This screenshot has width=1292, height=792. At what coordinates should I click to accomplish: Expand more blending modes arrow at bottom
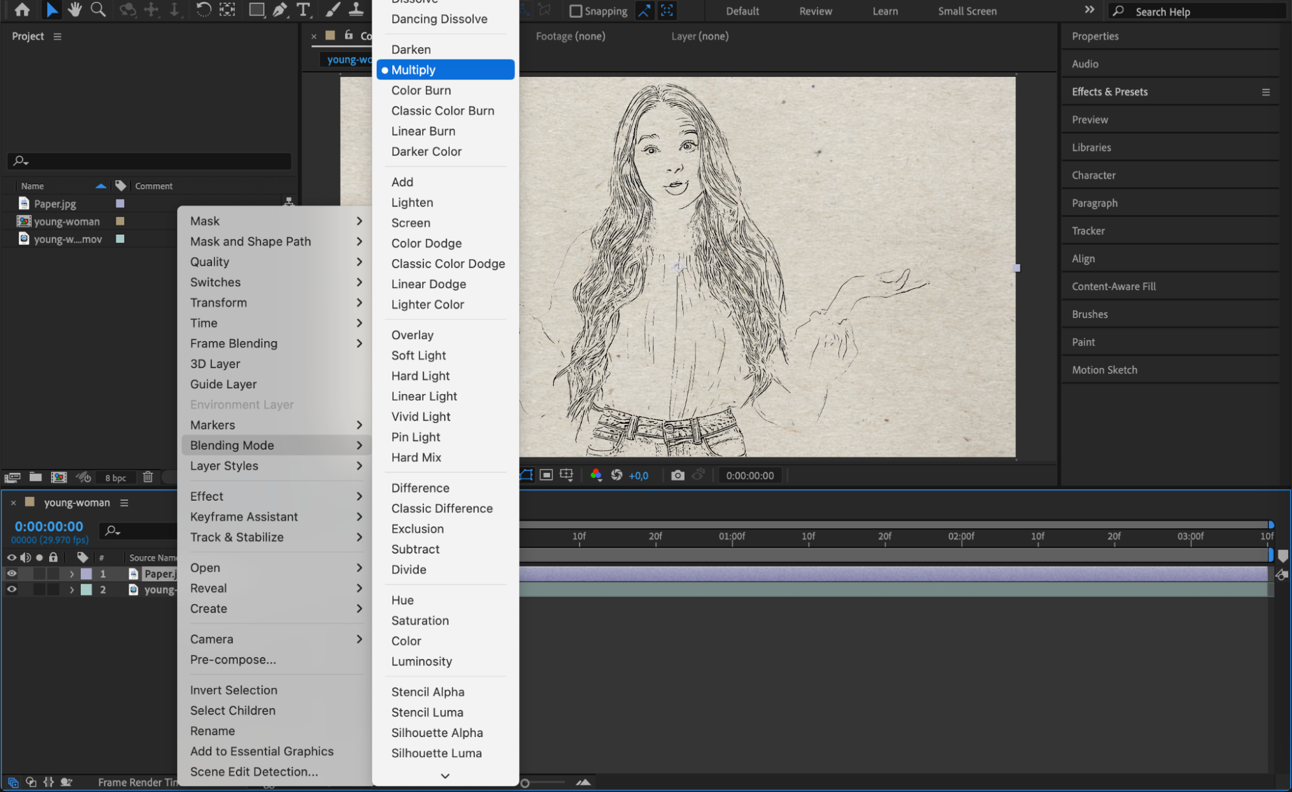tap(445, 776)
